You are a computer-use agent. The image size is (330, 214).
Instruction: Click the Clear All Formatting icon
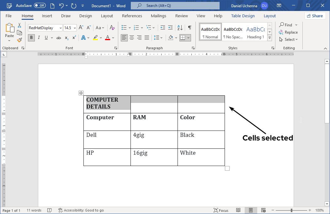(112, 28)
